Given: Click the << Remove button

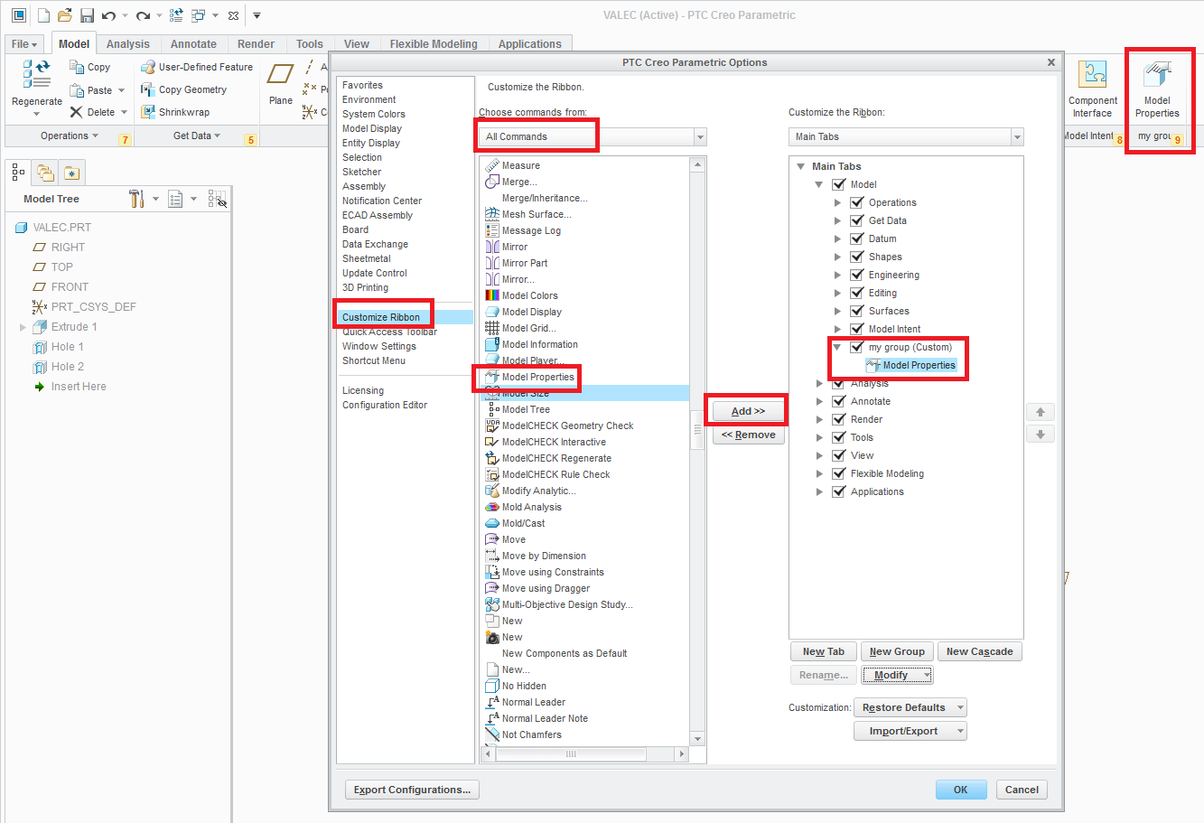Looking at the screenshot, I should coord(748,435).
